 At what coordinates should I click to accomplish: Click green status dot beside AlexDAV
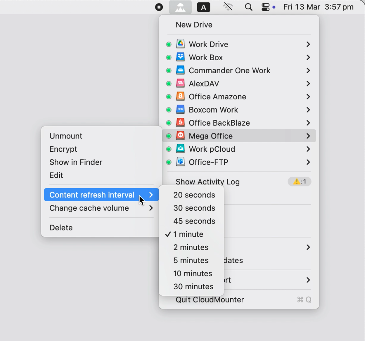(x=169, y=83)
